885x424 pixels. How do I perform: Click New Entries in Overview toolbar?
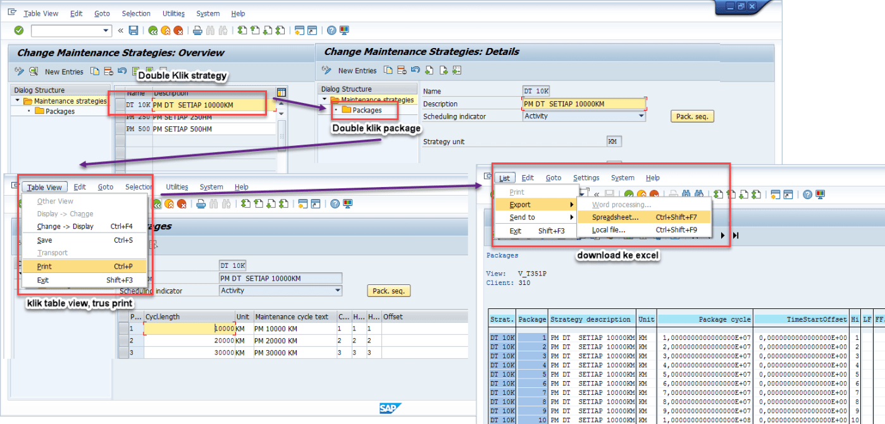(64, 72)
